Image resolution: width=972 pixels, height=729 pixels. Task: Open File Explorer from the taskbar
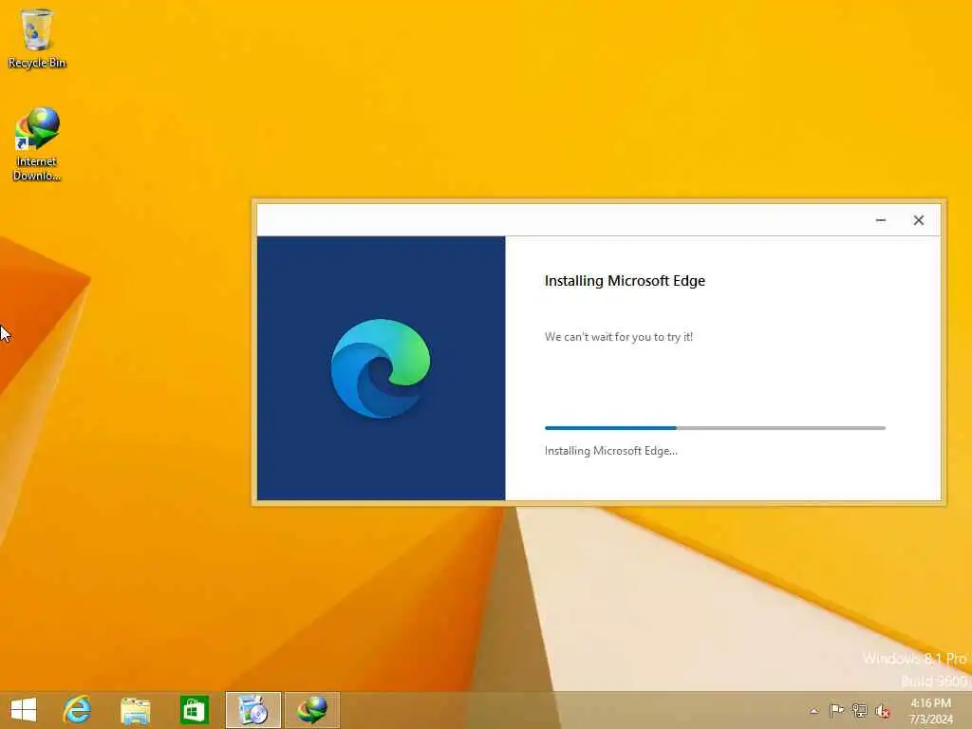point(135,710)
